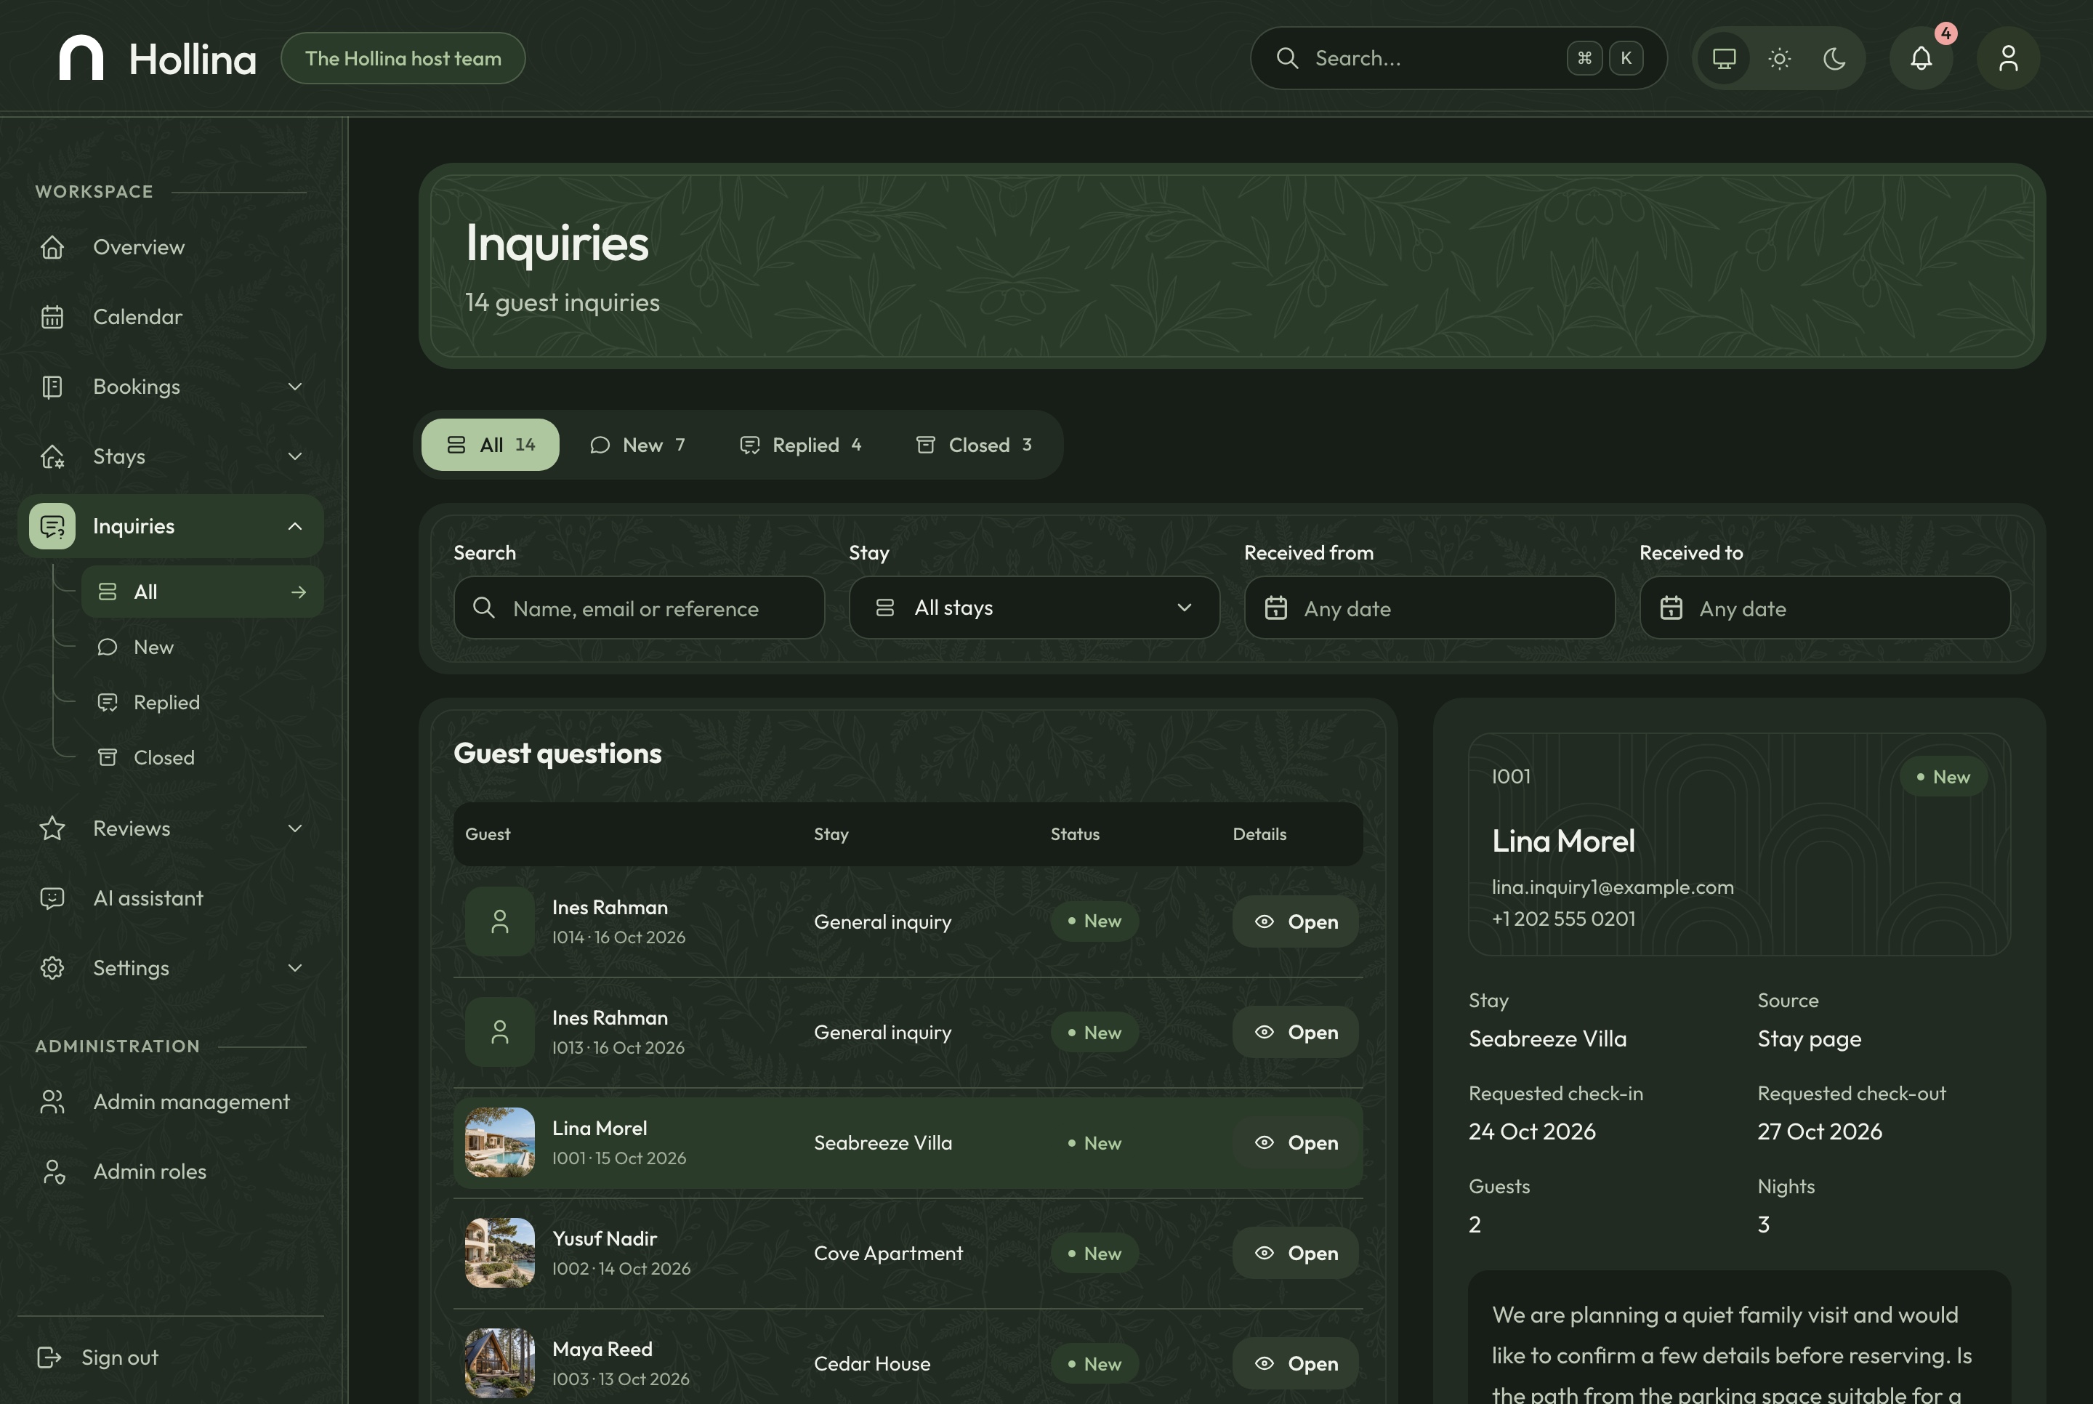The width and height of the screenshot is (2093, 1404).
Task: Select the All 14 tab
Action: coord(491,445)
